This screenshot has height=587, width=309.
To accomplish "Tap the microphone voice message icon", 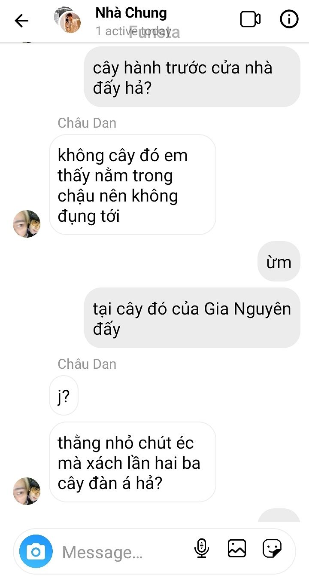I will coord(201,548).
